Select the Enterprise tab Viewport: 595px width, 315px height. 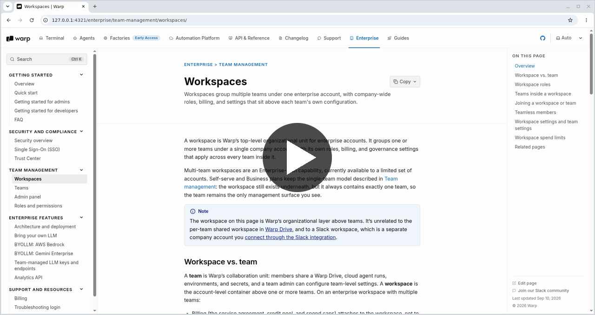(364, 38)
